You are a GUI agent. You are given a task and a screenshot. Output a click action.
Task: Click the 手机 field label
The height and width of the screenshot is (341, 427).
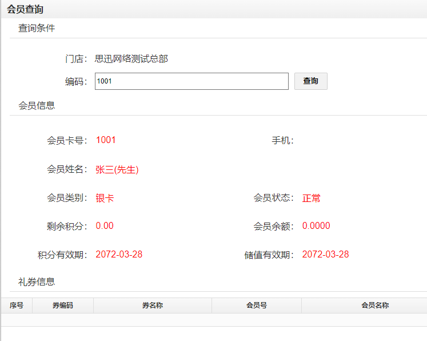[x=283, y=140]
